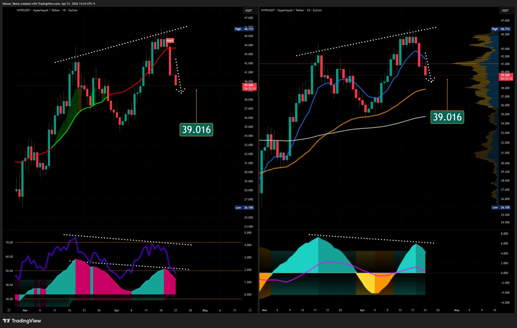Toggle the A auto-scale button
The width and height of the screenshot is (517, 328).
pyautogui.click(x=250, y=310)
